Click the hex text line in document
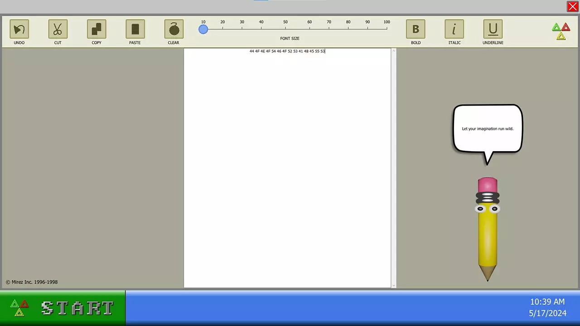This screenshot has width=580, height=326. [x=287, y=51]
